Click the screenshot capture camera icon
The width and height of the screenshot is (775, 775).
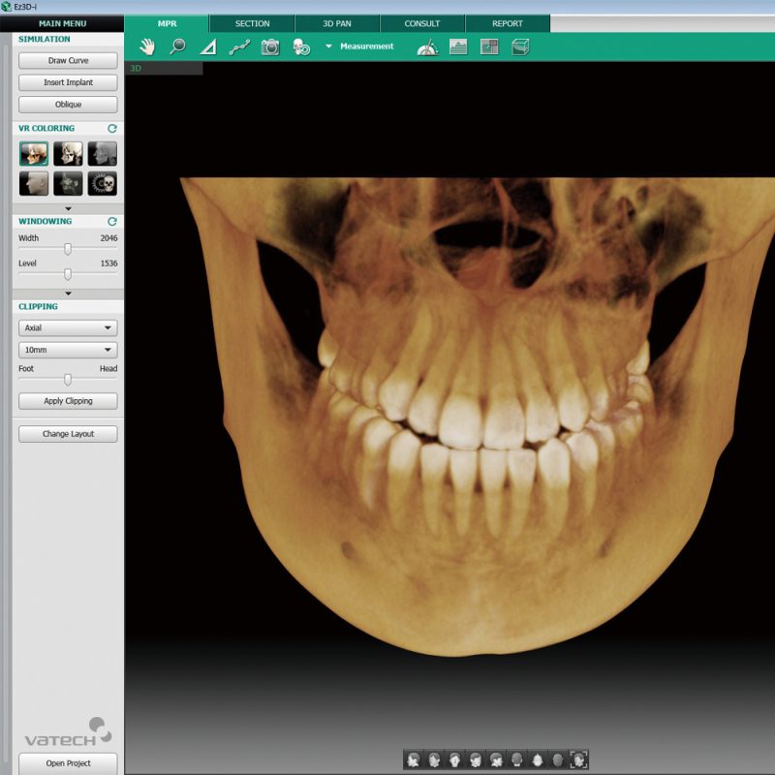(x=269, y=46)
